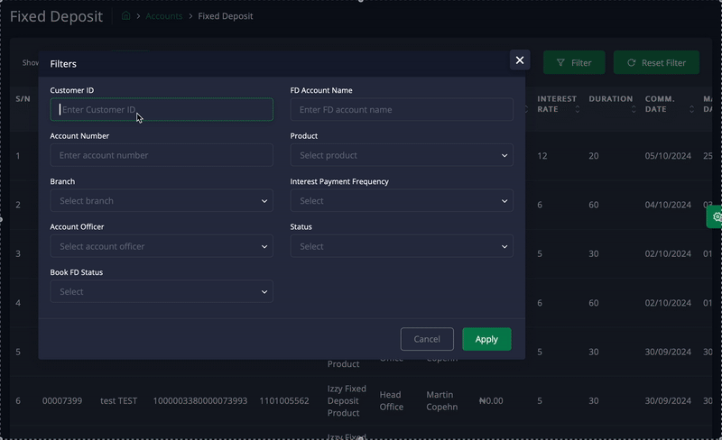Sort by Comm. Date column arrows
This screenshot has height=440, width=722.
pyautogui.click(x=693, y=109)
